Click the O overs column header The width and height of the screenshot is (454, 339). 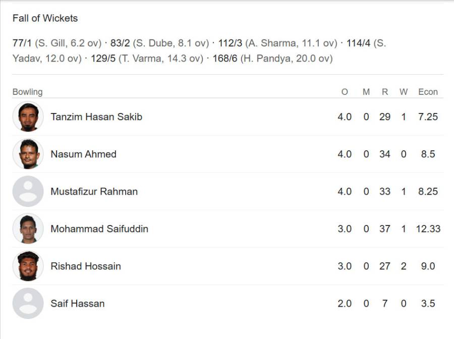point(345,92)
